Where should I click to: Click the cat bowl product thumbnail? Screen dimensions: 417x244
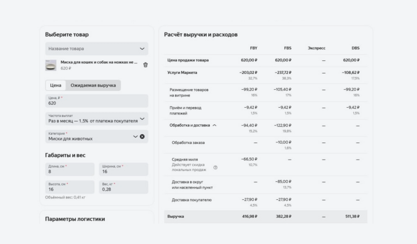point(51,65)
